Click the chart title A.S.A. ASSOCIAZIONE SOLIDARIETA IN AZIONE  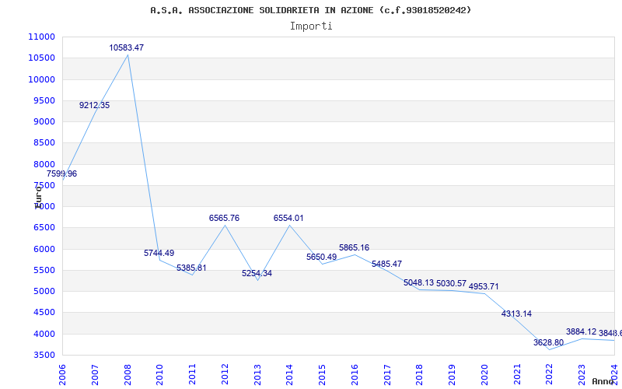[x=310, y=10]
